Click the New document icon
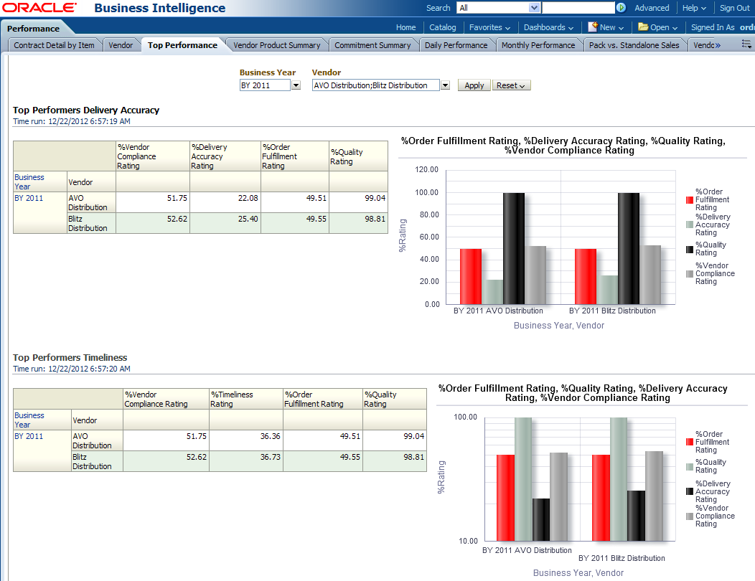 click(593, 27)
